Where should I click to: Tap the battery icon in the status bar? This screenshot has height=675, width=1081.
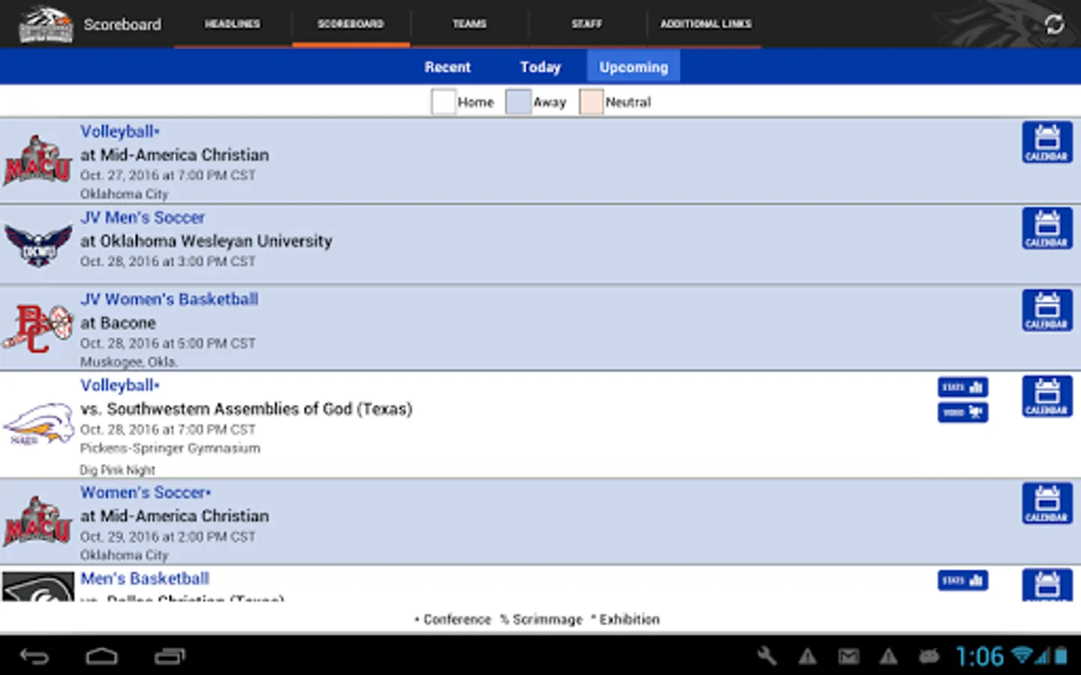pyautogui.click(x=1061, y=656)
